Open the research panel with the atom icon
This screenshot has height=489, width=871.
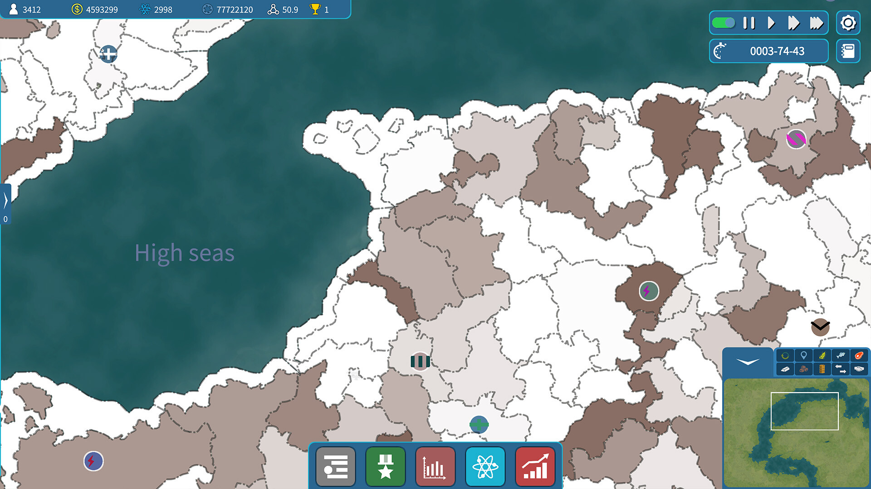coord(485,466)
